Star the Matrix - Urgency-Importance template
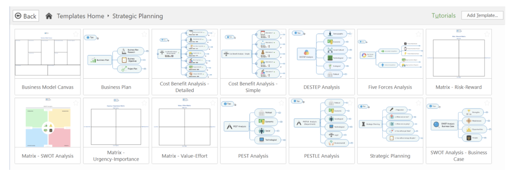Image resolution: width=510 pixels, height=177 pixels. coord(144,103)
